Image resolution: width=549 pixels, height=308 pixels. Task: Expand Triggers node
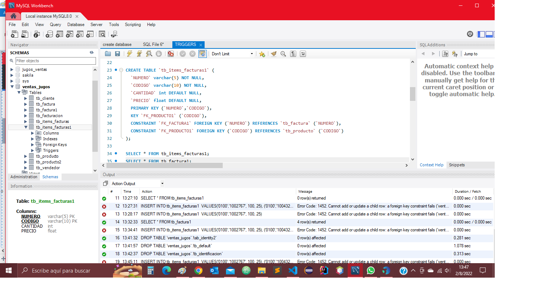pyautogui.click(x=32, y=150)
